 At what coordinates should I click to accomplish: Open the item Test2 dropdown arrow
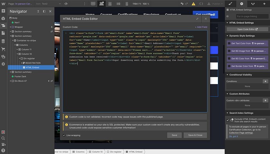[60, 4]
